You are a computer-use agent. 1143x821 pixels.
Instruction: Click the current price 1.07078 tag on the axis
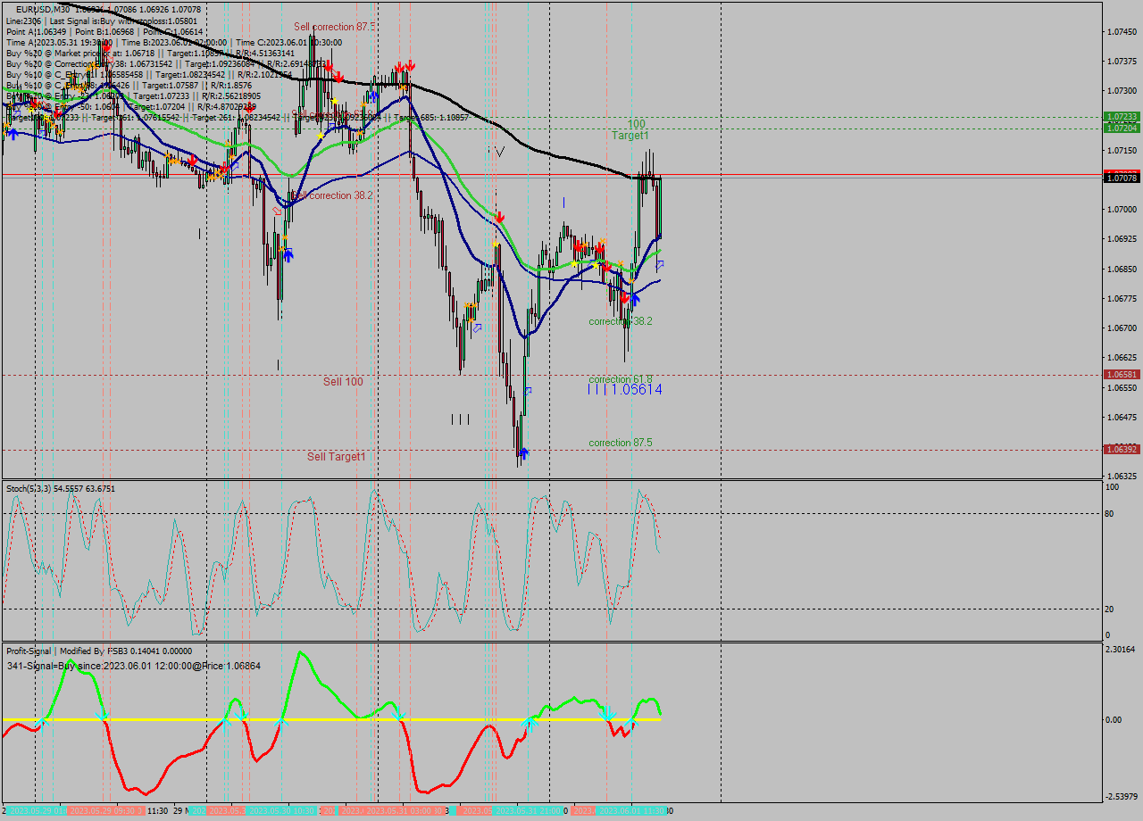point(1122,178)
